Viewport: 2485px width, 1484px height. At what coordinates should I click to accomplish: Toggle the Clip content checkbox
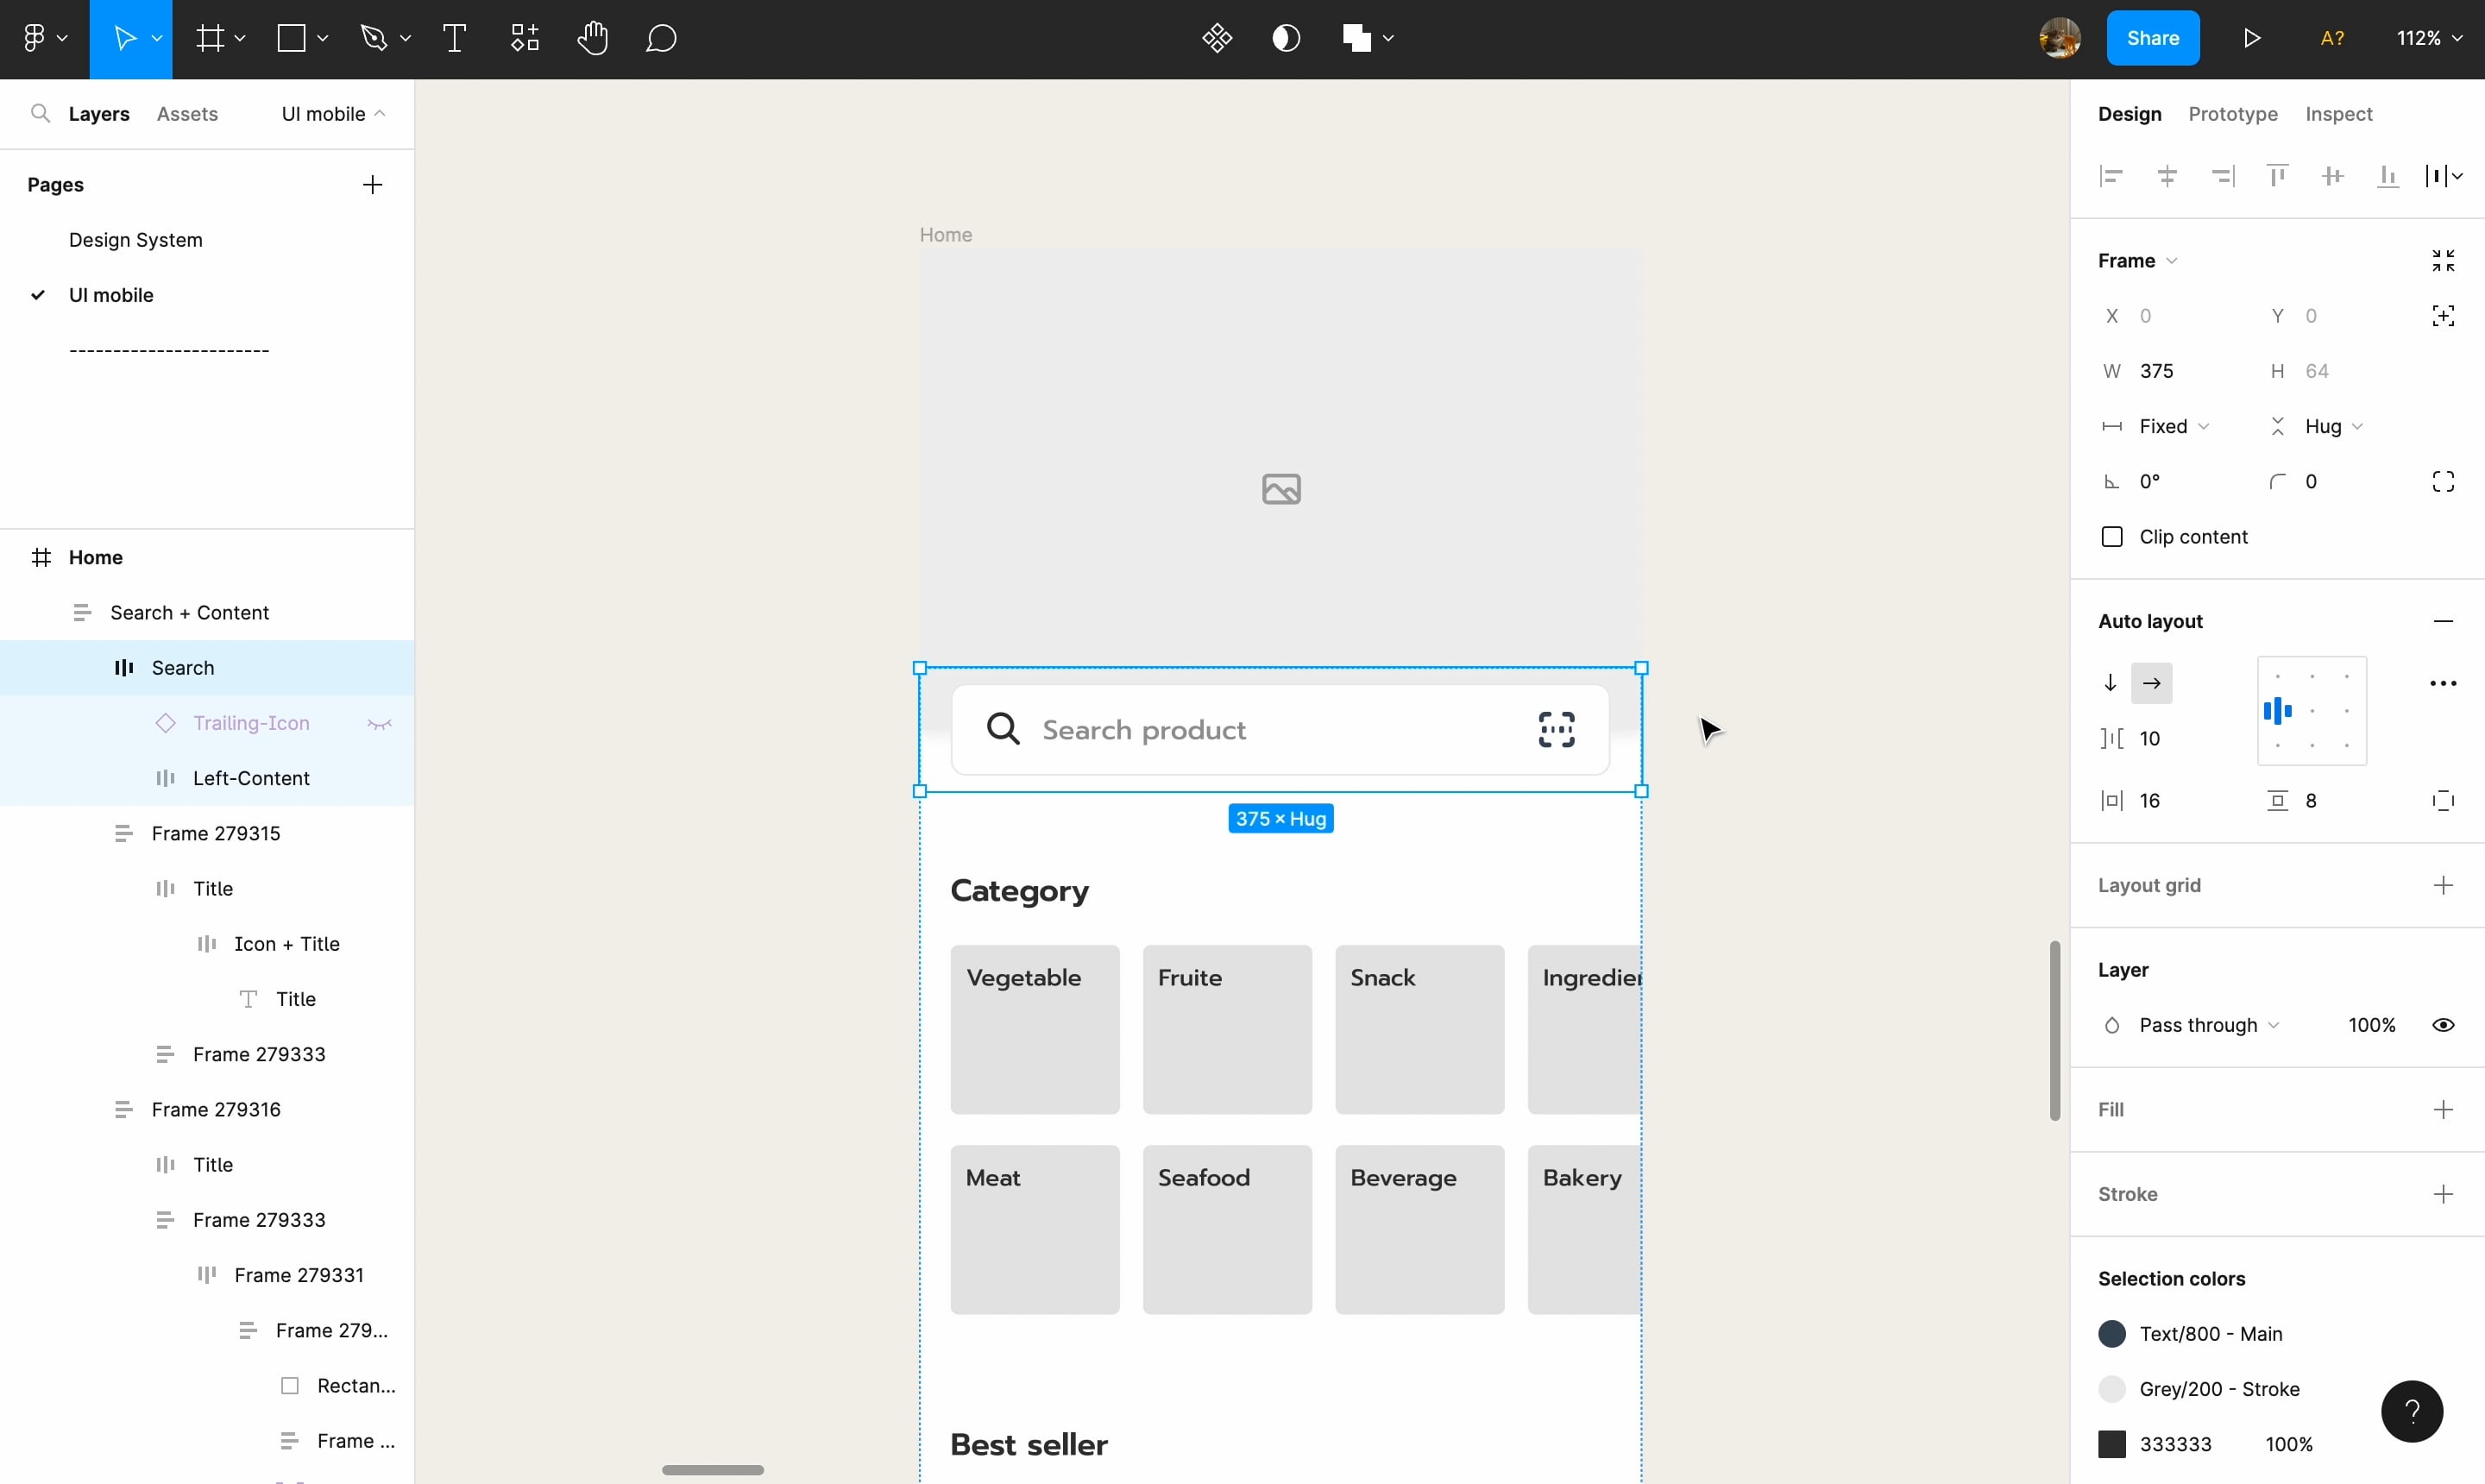pos(2111,537)
